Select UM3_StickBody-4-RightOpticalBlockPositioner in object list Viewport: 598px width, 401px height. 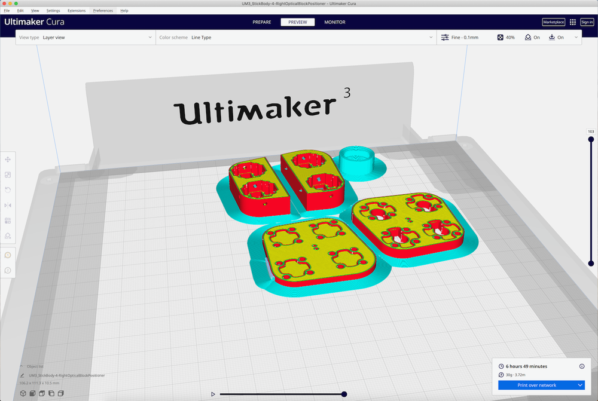[67, 375]
